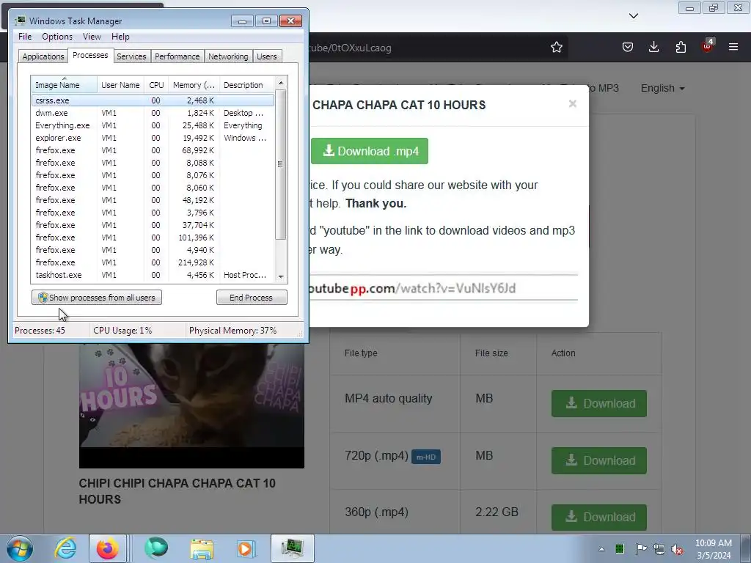Launch Internet Explorer from taskbar
Screen dimensions: 751x563
[65, 548]
